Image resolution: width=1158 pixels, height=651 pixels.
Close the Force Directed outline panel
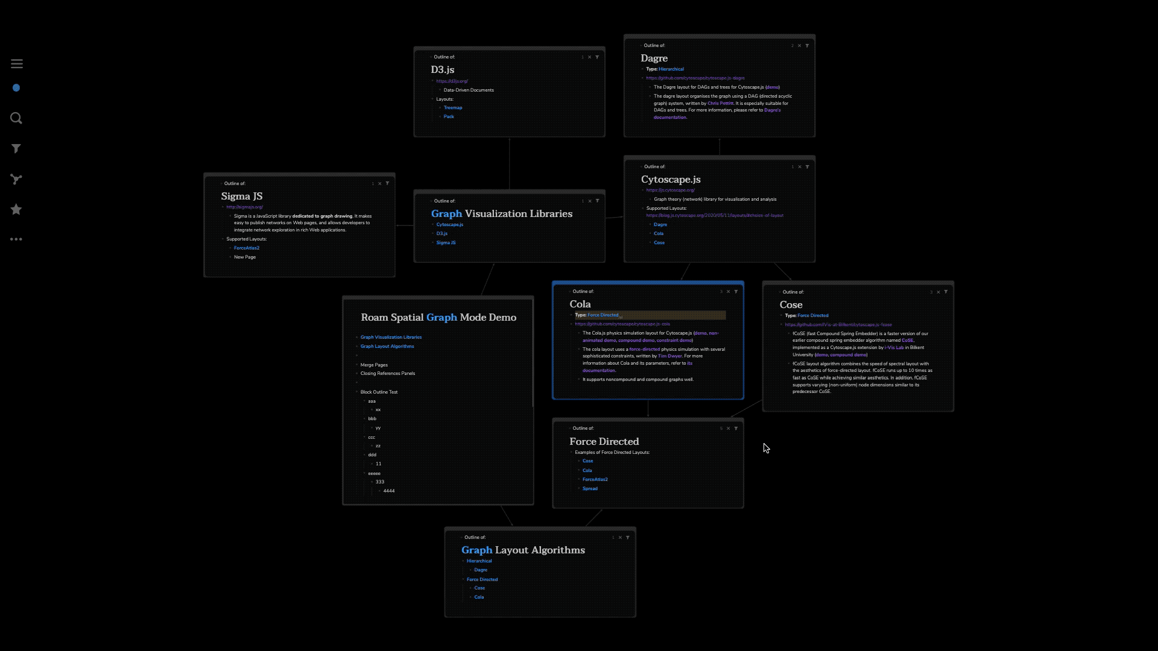coord(728,429)
